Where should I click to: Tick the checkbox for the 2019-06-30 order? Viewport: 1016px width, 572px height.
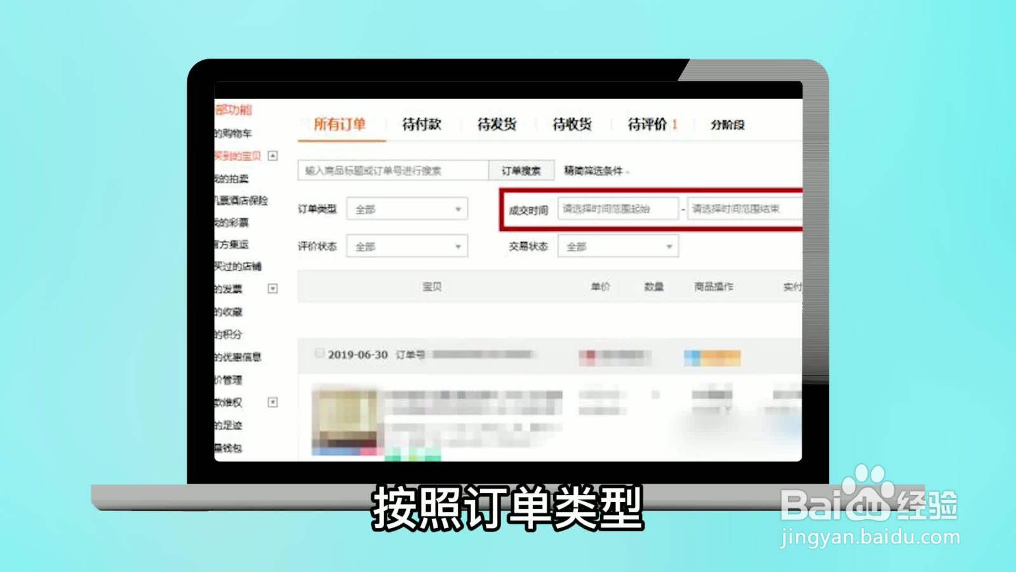(319, 353)
